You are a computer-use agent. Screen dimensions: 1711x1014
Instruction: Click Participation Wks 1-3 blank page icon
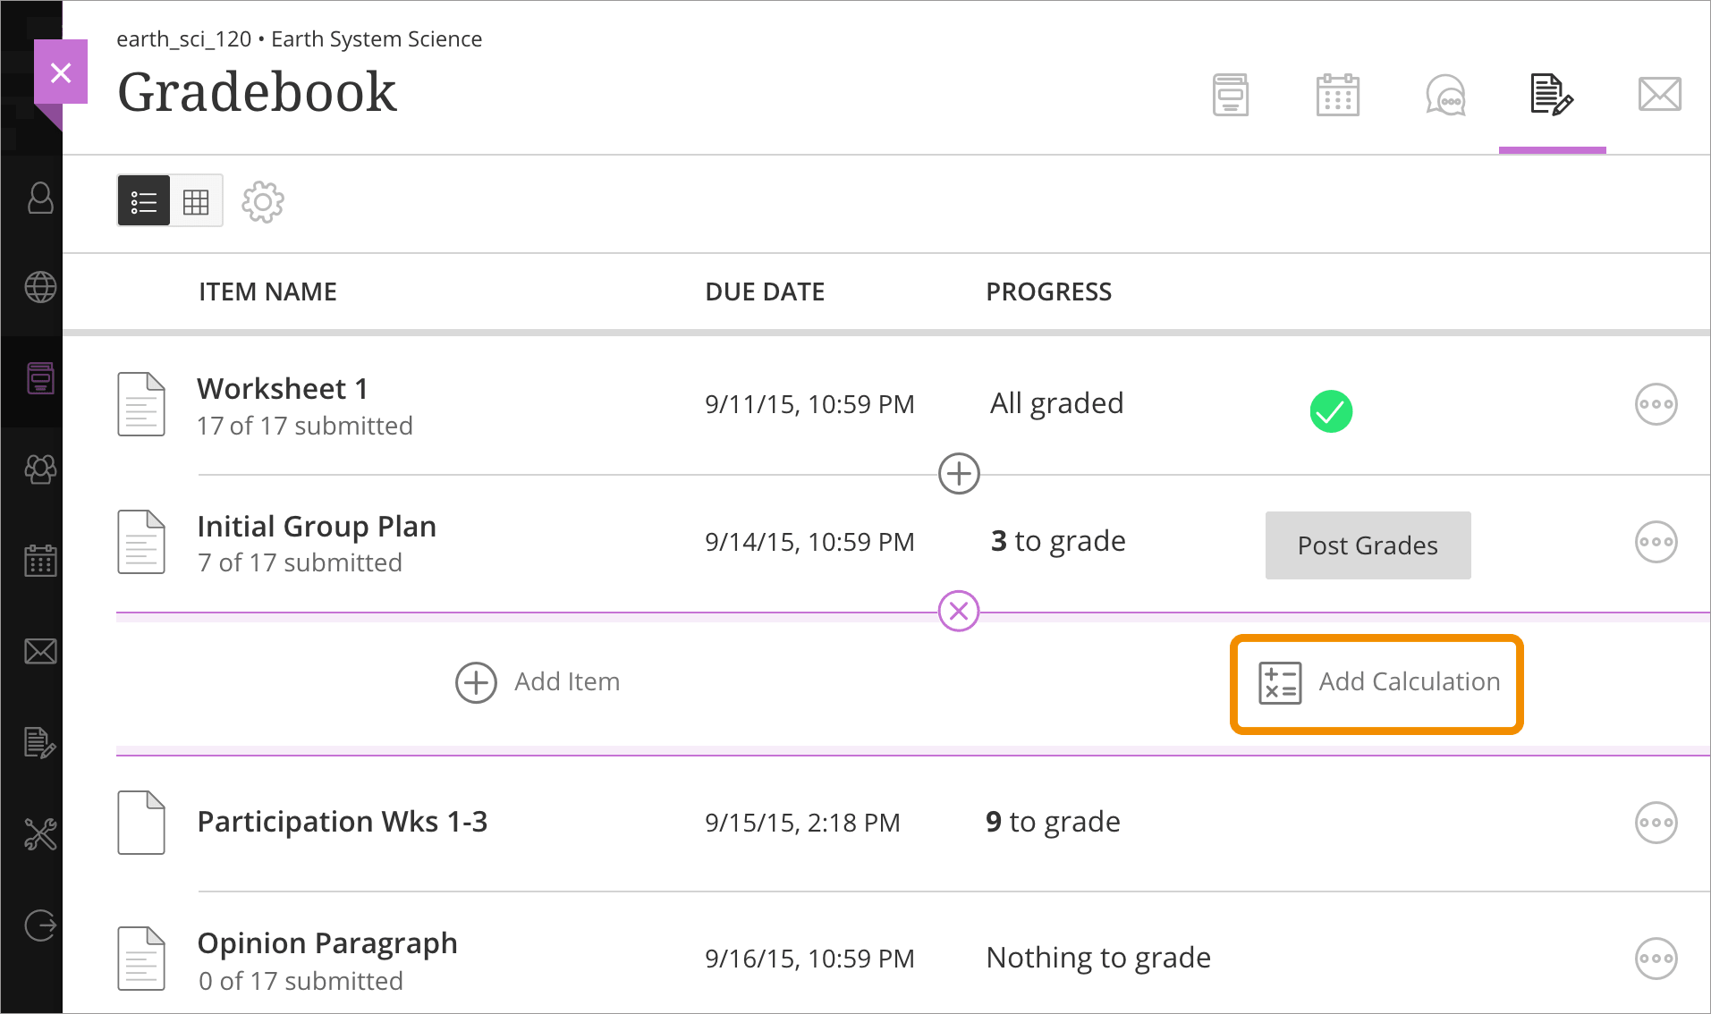141,823
